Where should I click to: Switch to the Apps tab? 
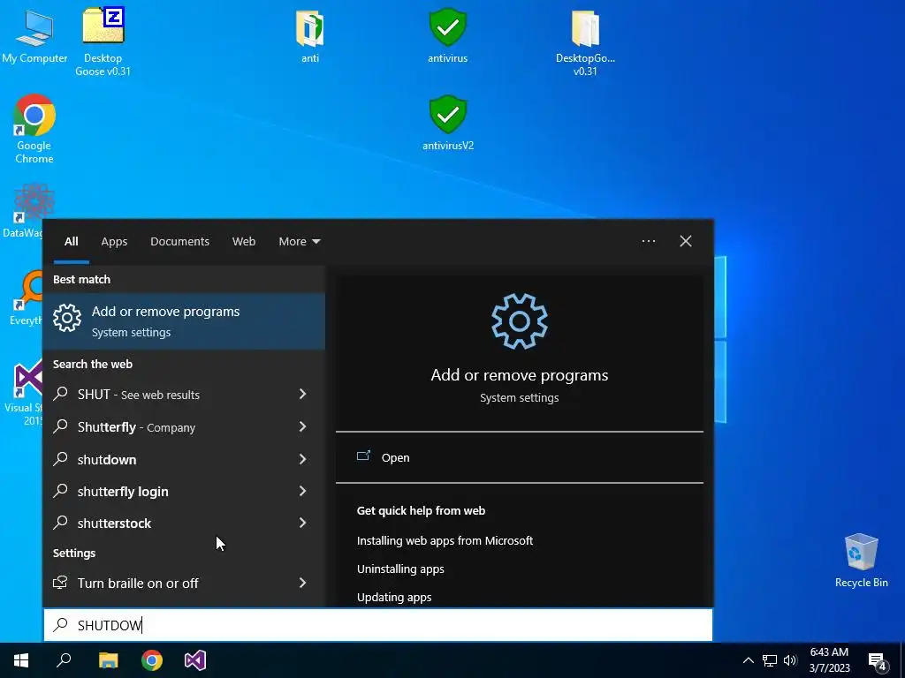[114, 241]
